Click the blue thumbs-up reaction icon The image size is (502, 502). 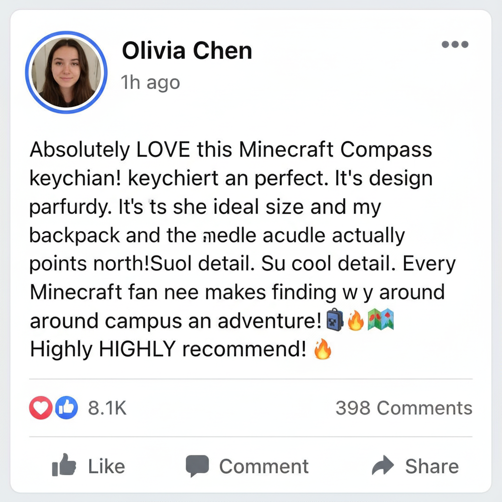[67, 408]
